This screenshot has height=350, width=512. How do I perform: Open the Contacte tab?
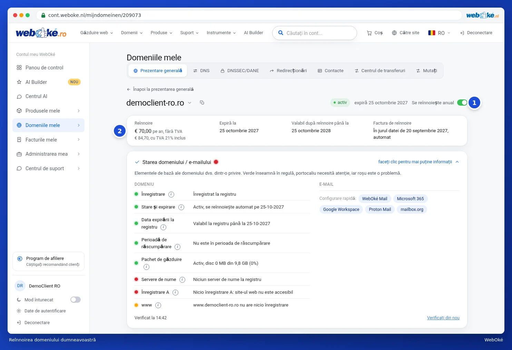(x=331, y=70)
